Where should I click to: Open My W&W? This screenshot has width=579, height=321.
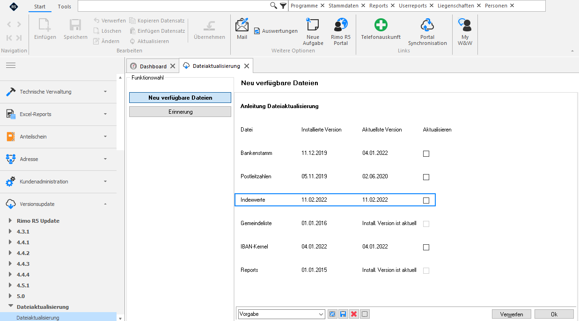pyautogui.click(x=465, y=31)
